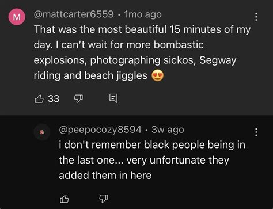Visit the @mattcarter6559 channel link
273x209 pixels.
[x=74, y=14]
